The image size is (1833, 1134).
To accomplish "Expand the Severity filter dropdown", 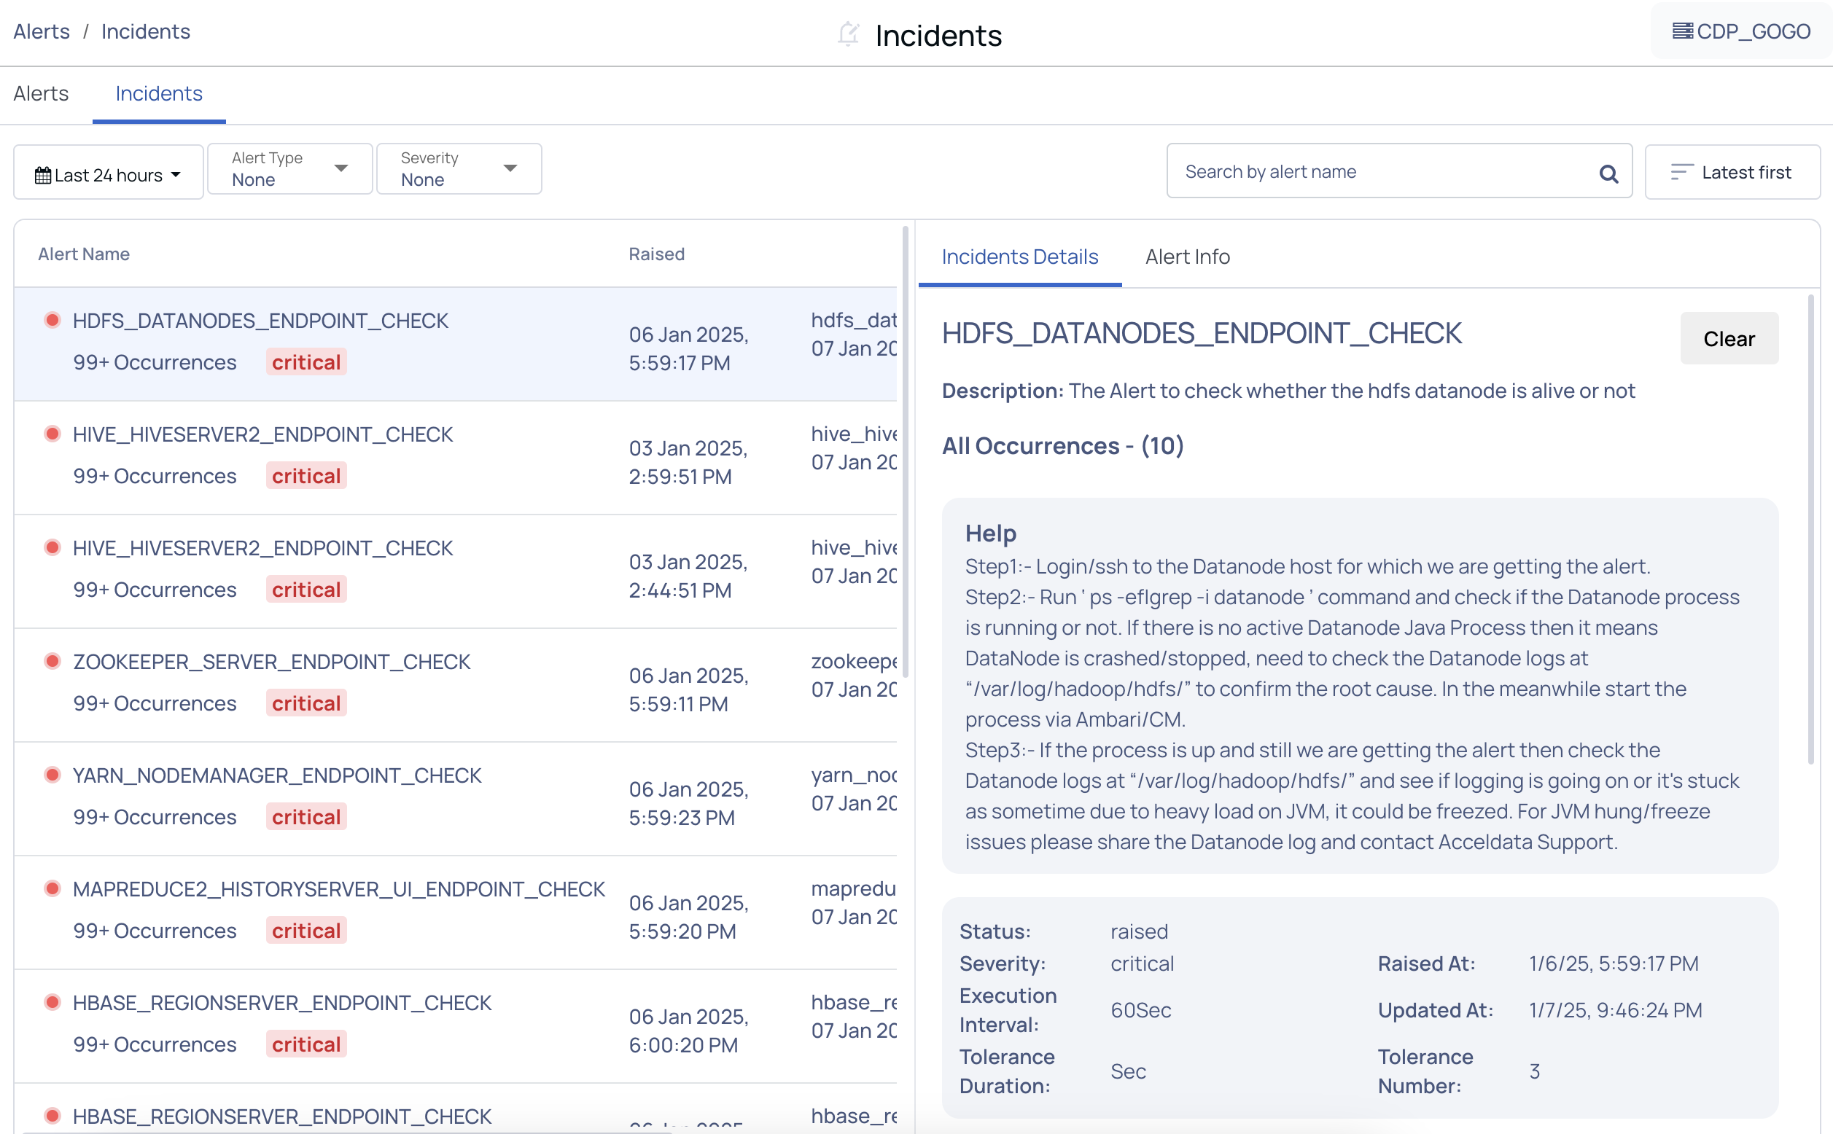I will tap(459, 170).
